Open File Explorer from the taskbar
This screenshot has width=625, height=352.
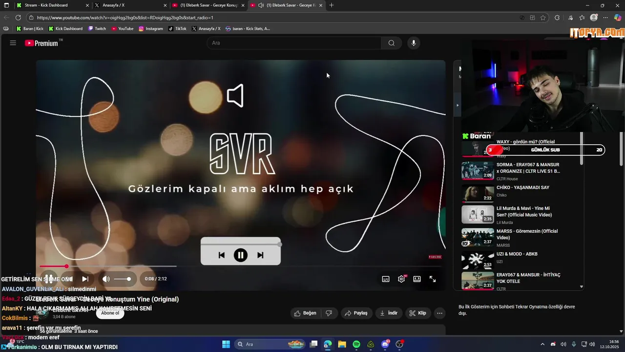(342, 344)
